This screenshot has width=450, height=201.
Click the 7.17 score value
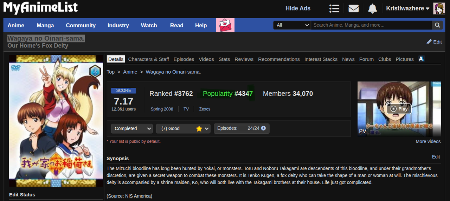pyautogui.click(x=123, y=101)
